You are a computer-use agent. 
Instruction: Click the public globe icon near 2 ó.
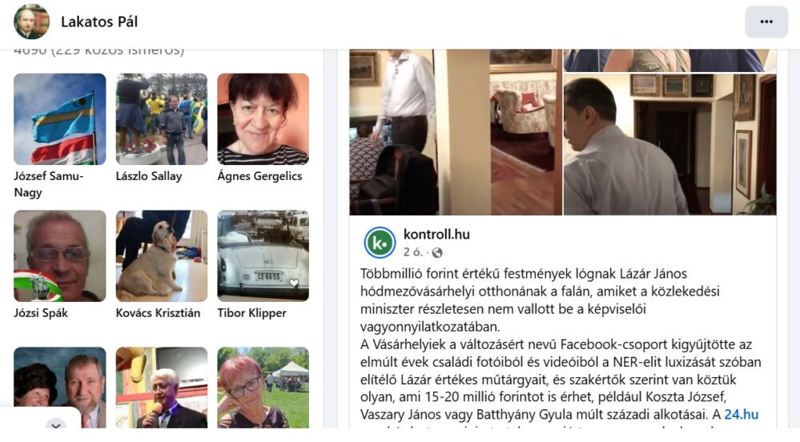coord(436,252)
